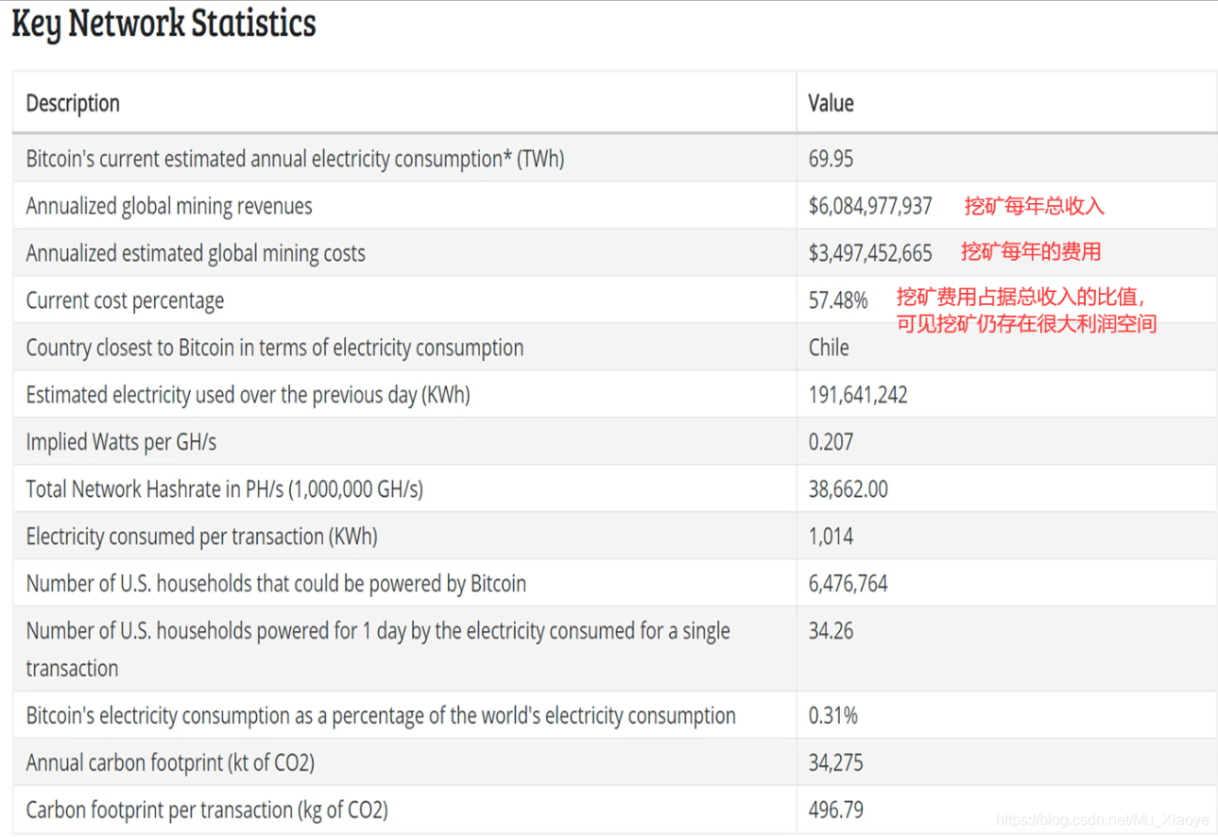
Task: Click Implied Watts per GH/s label
Action: point(121,442)
